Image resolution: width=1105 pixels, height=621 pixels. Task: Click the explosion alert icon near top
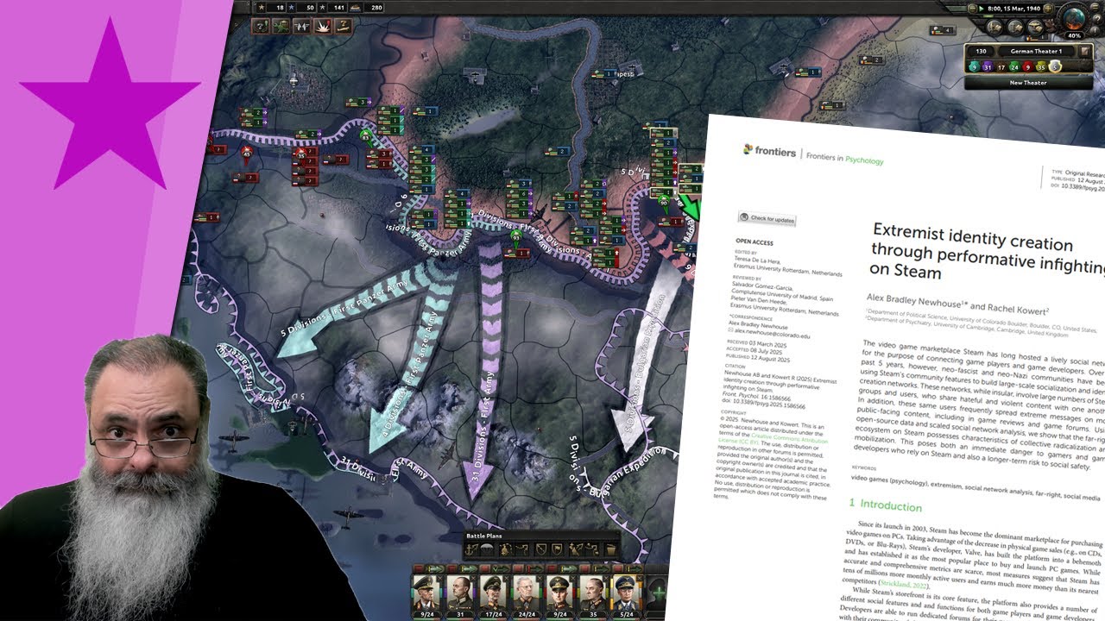(323, 26)
